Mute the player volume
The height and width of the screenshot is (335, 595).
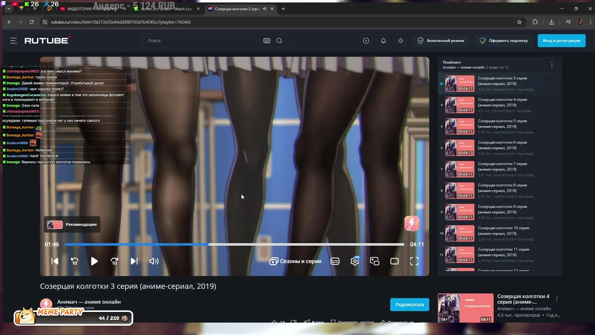(x=154, y=261)
